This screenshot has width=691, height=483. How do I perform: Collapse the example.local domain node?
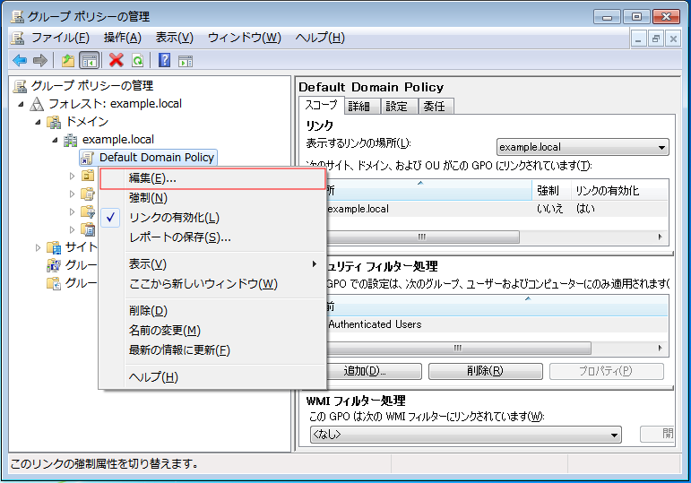coord(55,140)
